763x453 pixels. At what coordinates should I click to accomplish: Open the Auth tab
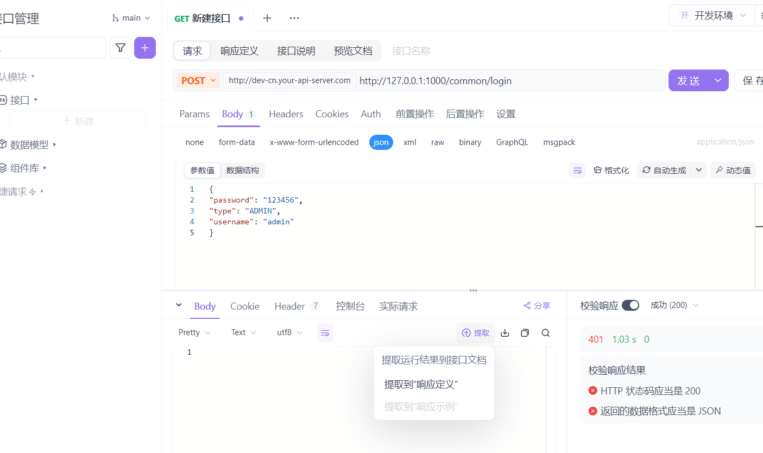(371, 114)
